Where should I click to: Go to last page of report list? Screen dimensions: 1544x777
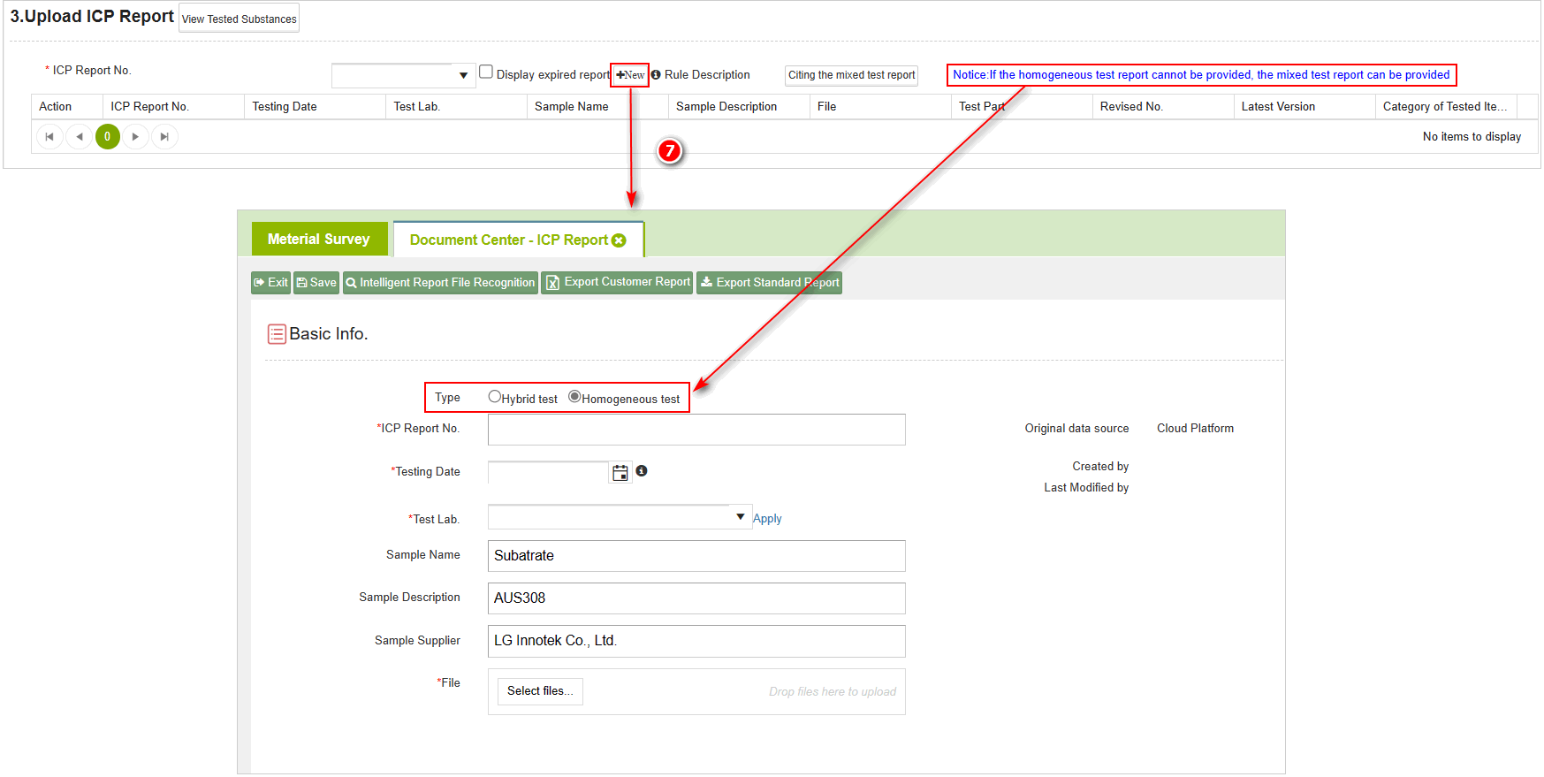click(164, 137)
